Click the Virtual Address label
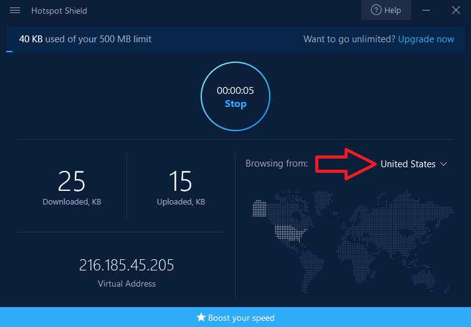This screenshot has height=327, width=471. pyautogui.click(x=126, y=283)
